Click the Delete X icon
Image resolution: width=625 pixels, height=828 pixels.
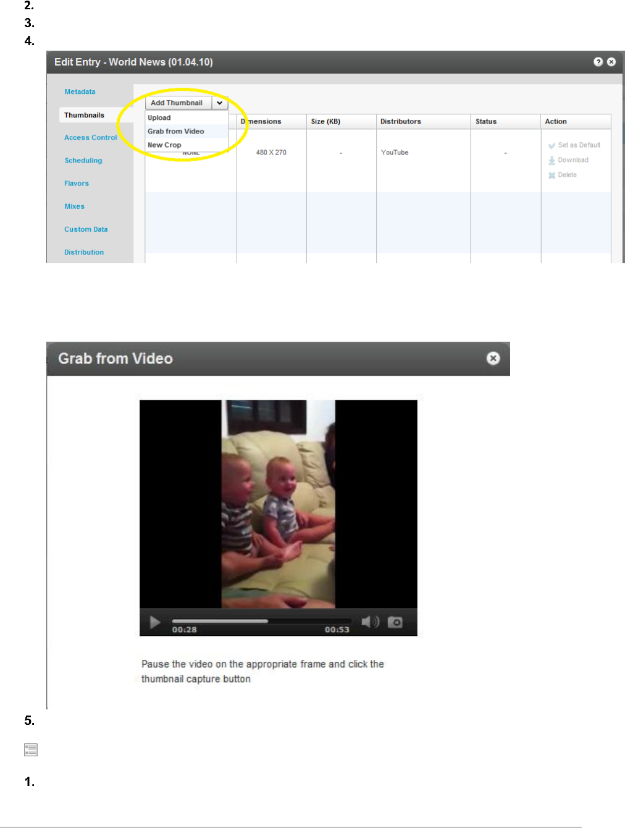click(552, 175)
